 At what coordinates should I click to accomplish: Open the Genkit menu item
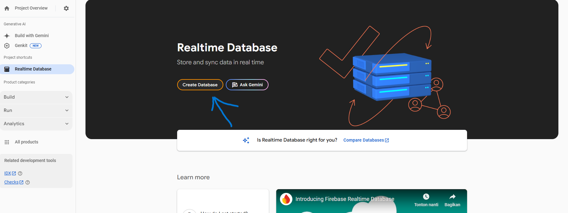point(21,46)
